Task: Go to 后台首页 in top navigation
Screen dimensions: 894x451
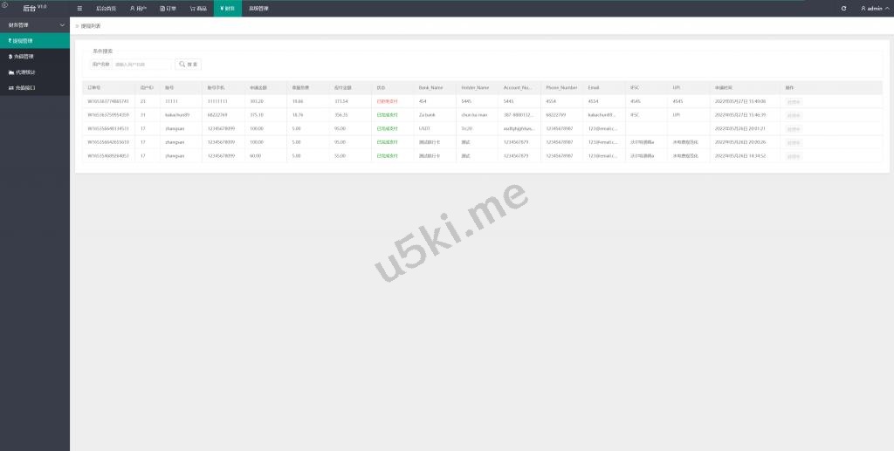Action: point(106,8)
